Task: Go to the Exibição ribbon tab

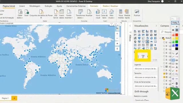Action: coord(48,6)
